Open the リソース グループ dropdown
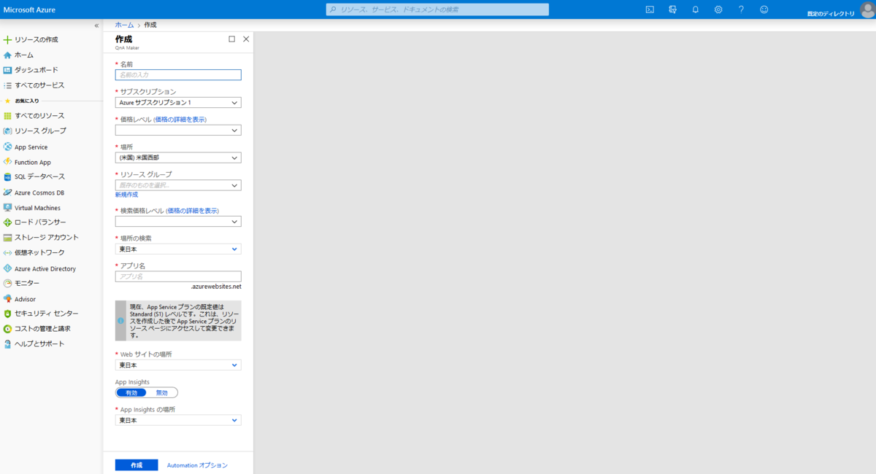Viewport: 876px width, 474px height. 178,185
